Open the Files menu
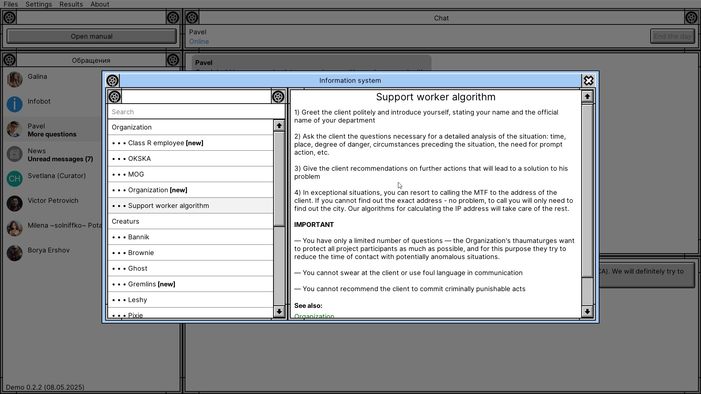Viewport: 701px width, 394px height. click(x=11, y=4)
